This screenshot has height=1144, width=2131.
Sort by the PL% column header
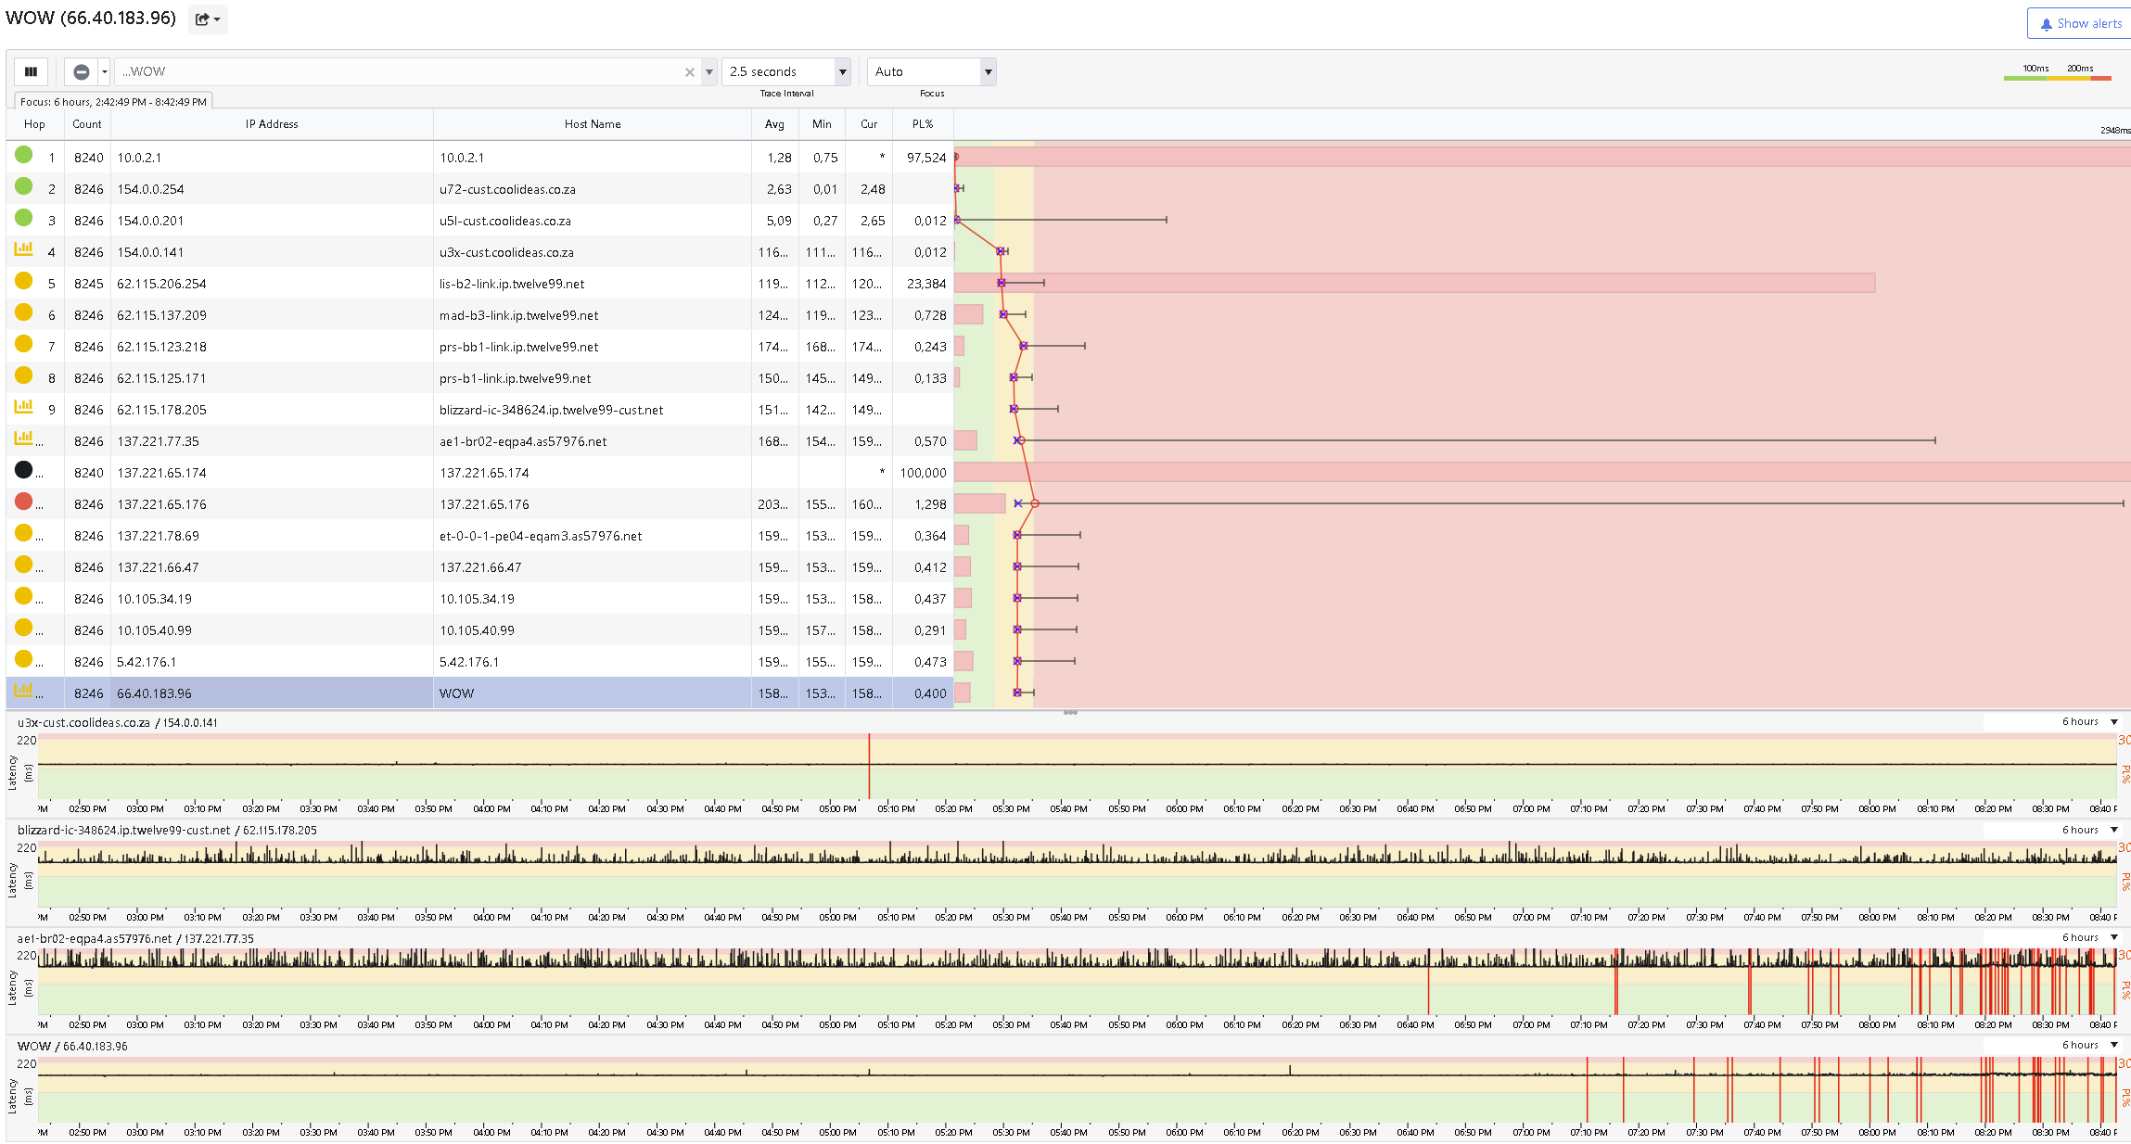click(x=923, y=124)
